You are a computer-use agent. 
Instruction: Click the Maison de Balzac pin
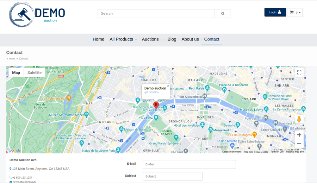(x=121, y=129)
